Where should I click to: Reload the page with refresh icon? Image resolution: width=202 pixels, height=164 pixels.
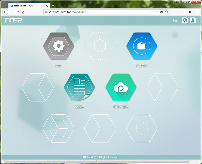pyautogui.click(x=17, y=12)
